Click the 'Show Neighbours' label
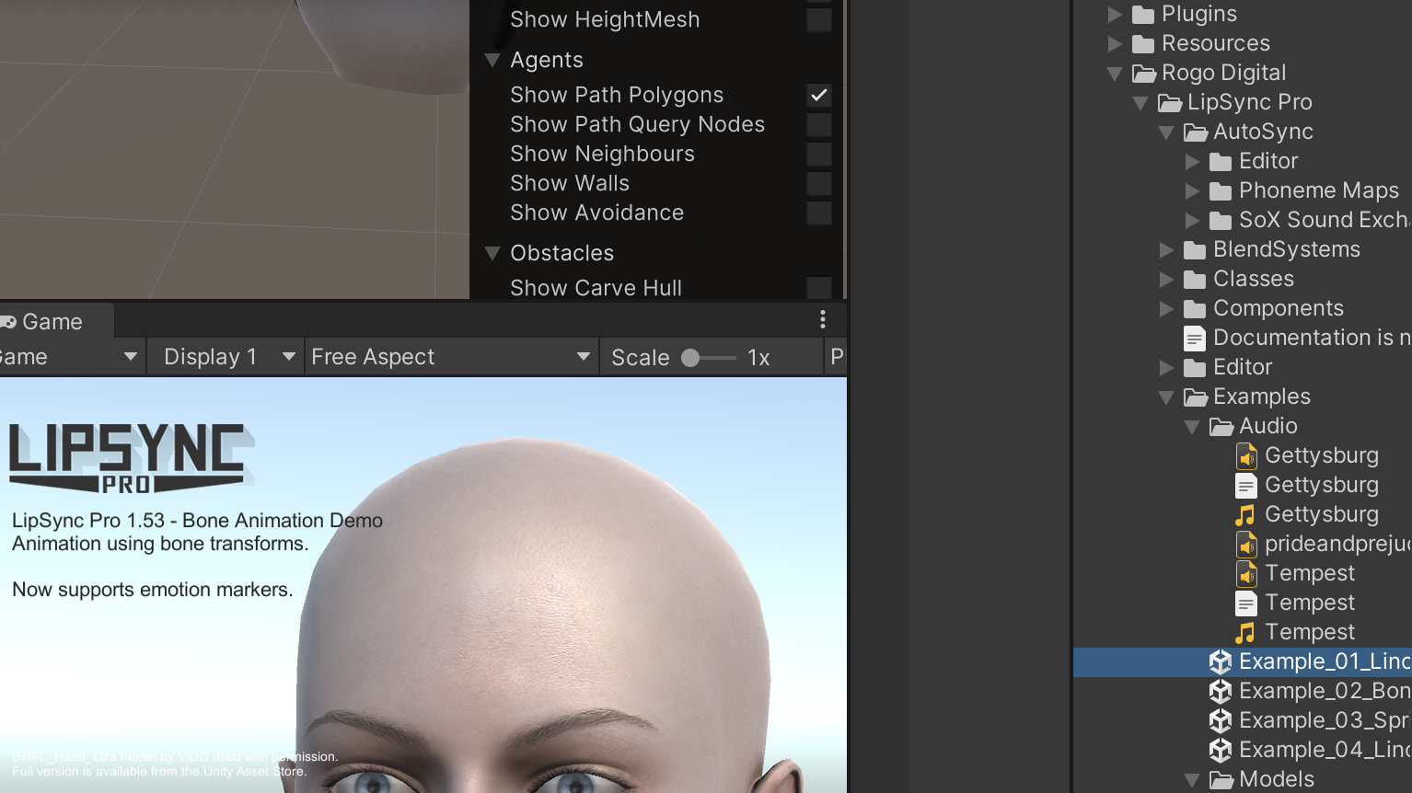This screenshot has height=793, width=1412. pos(602,154)
